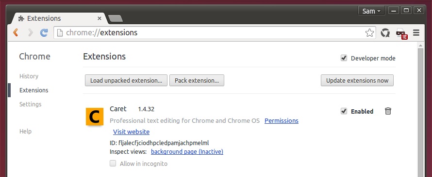Reload the page with refresh icon

click(x=44, y=33)
